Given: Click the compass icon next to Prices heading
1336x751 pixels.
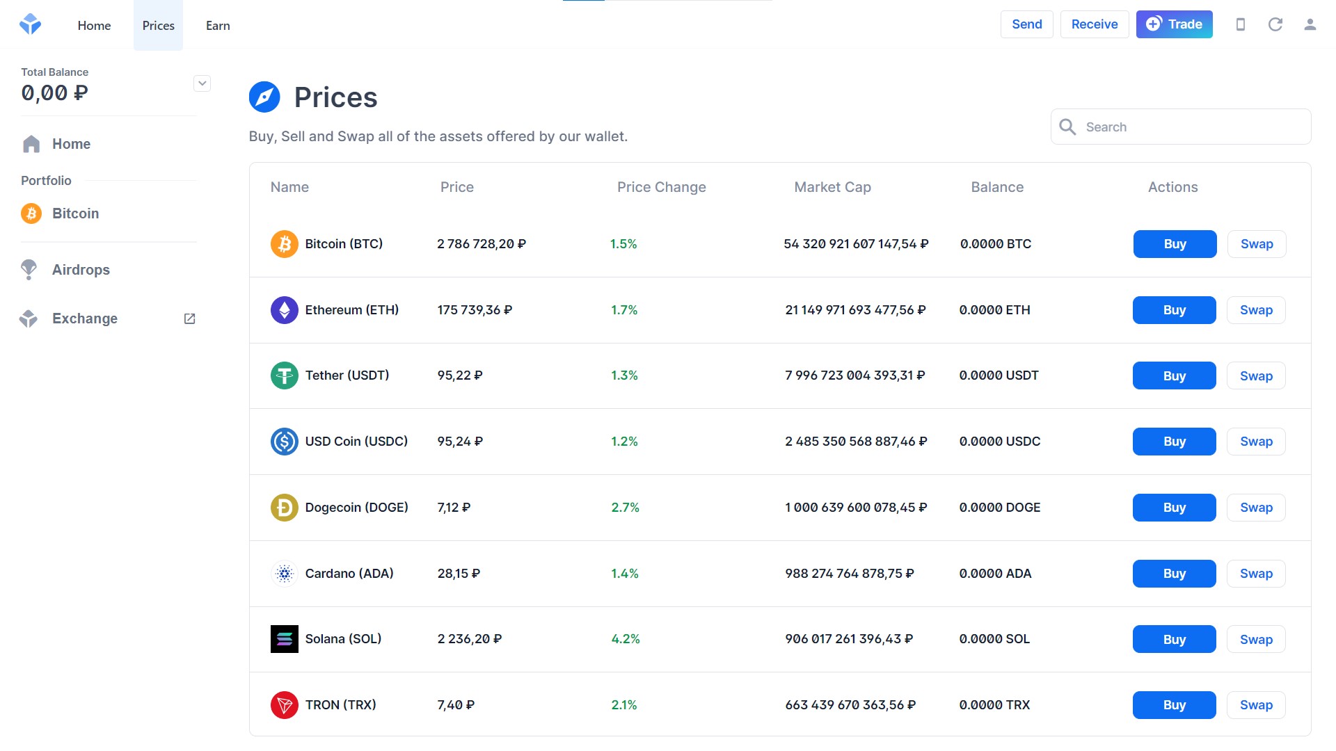Looking at the screenshot, I should point(264,97).
